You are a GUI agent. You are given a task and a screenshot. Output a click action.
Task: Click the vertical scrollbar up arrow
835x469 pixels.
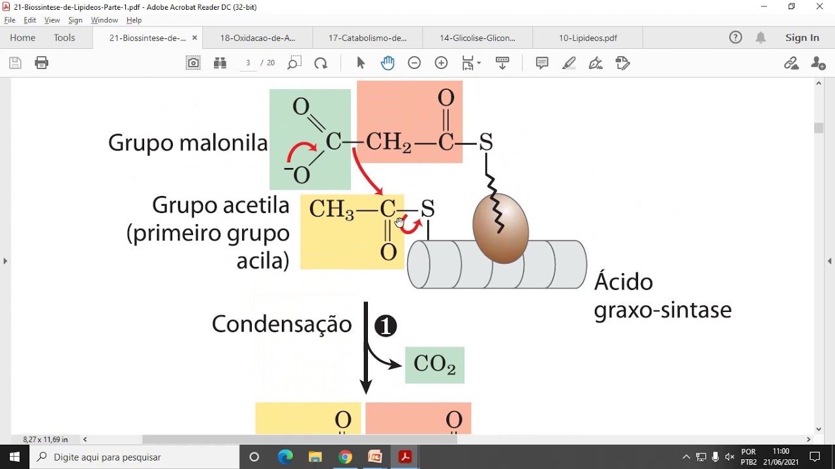(x=819, y=83)
